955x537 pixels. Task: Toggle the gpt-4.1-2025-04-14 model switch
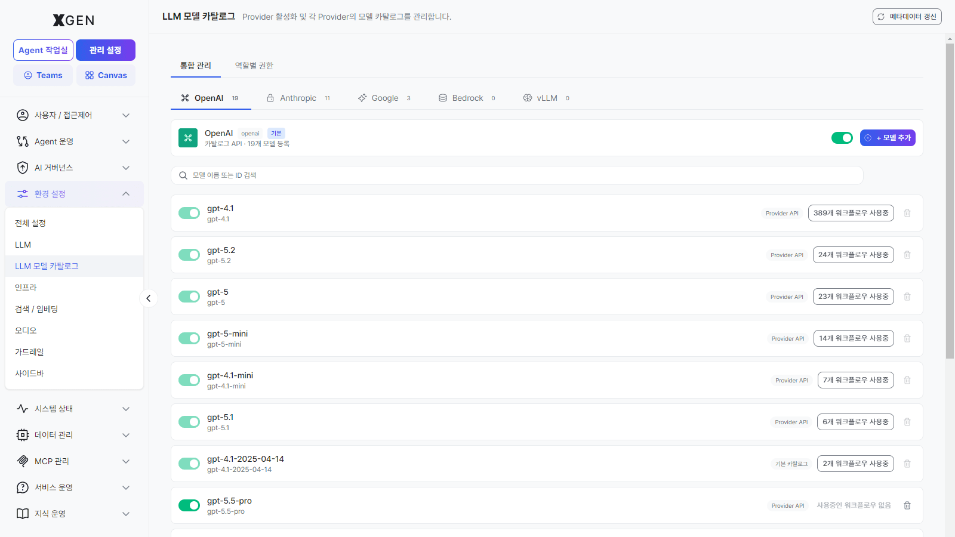tap(189, 464)
